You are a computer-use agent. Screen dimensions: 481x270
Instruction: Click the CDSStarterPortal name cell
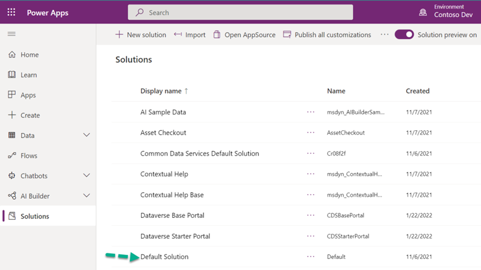point(348,236)
